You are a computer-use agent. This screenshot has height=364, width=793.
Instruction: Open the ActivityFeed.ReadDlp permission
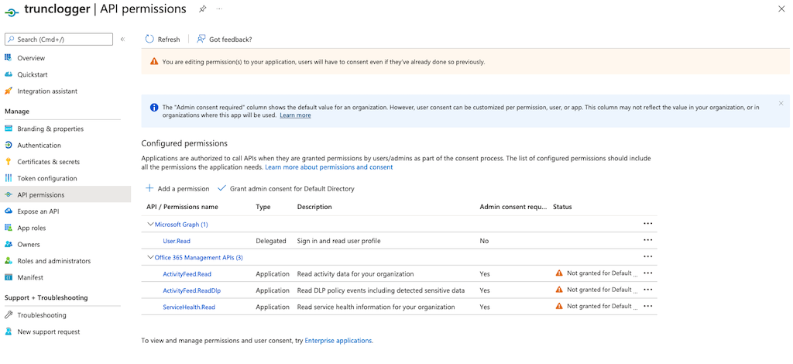tap(192, 290)
